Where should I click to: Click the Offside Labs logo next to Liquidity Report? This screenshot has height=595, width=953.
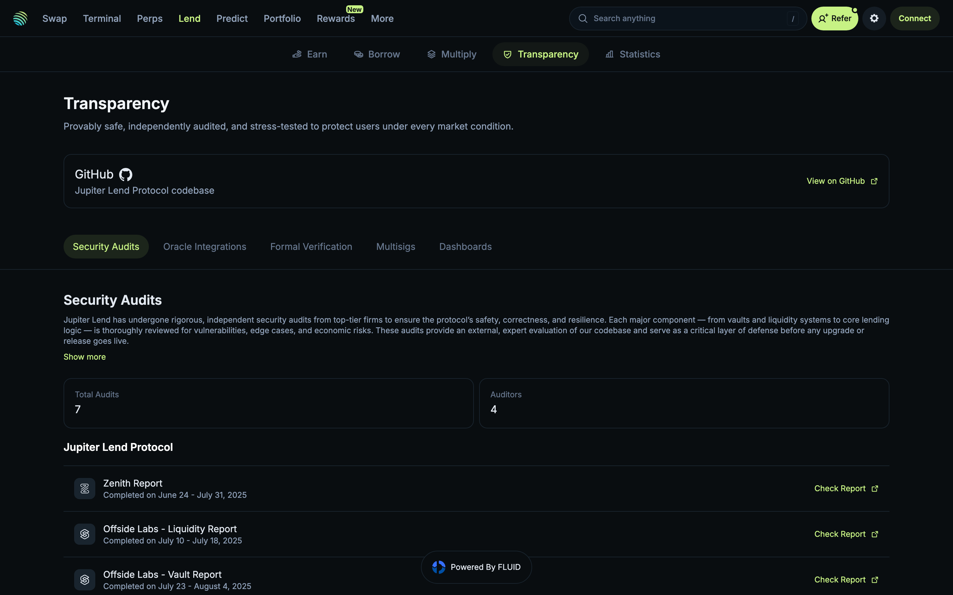click(84, 534)
